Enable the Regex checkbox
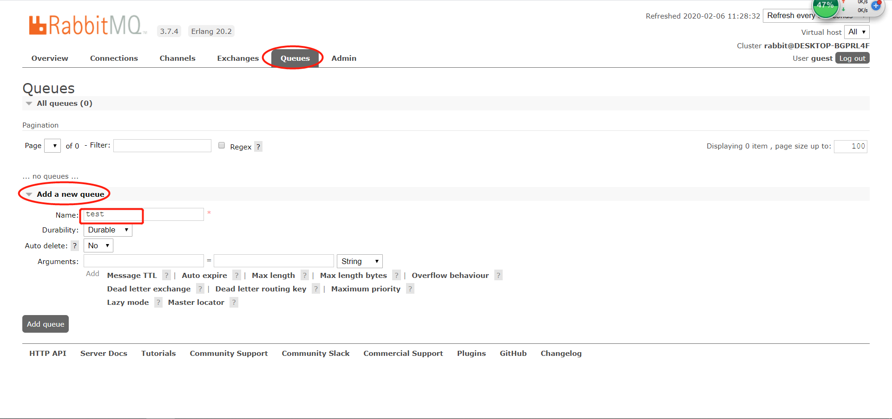 point(222,145)
